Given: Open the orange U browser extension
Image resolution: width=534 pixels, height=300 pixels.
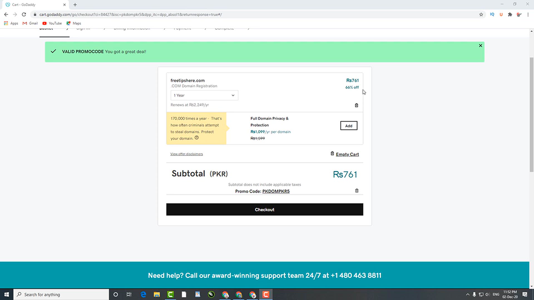Looking at the screenshot, I should [x=501, y=14].
